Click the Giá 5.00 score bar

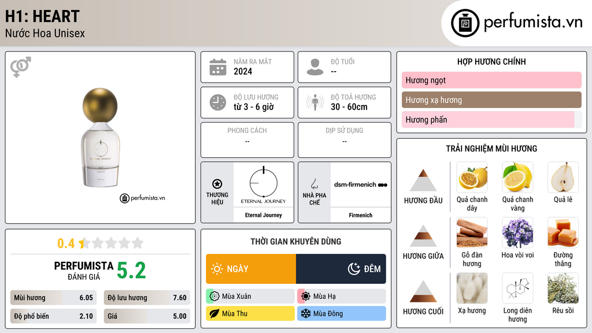(x=147, y=316)
